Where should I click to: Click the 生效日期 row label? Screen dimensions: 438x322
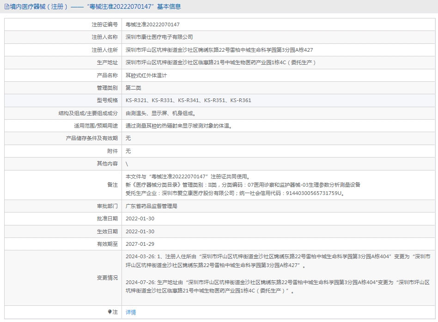click(x=107, y=231)
